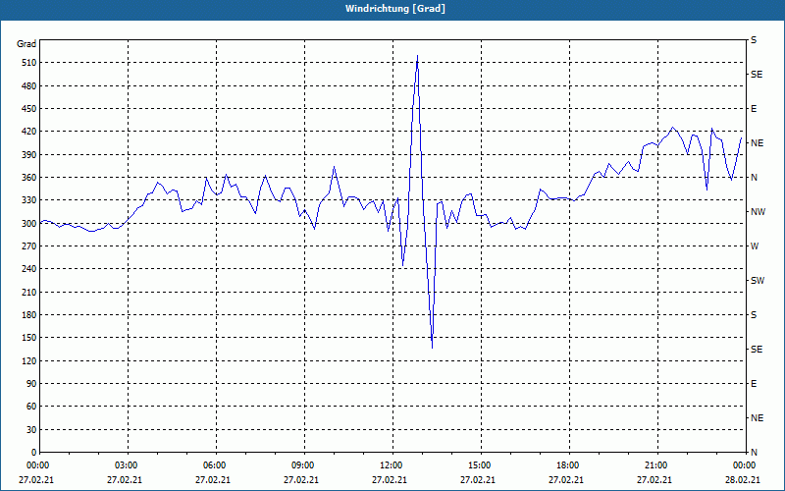
Task: Click the 'NE' compass label between 30 and 60
Action: [x=757, y=418]
